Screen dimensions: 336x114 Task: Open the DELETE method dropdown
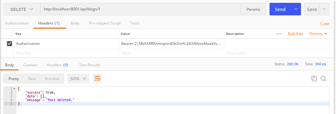point(22,9)
